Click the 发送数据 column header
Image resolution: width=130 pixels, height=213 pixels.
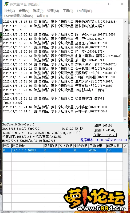[66, 146]
